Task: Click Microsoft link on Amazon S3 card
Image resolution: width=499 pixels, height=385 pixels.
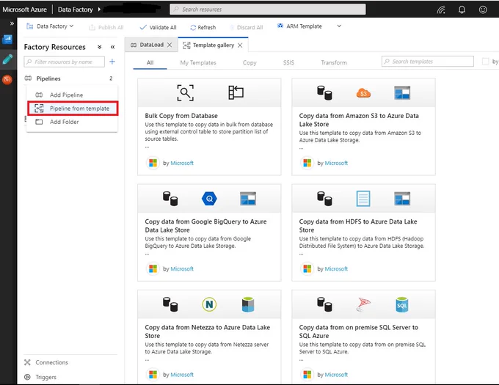Action: tap(336, 163)
